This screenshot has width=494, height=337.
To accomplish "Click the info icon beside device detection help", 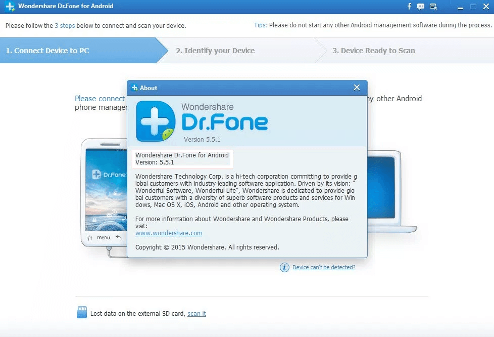I will [x=285, y=267].
